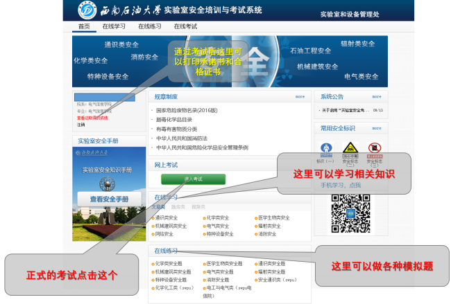Image resolution: width=451 pixels, height=304 pixels.
Task: Expand 'more' next to 常用安全标识
Action: point(375,128)
